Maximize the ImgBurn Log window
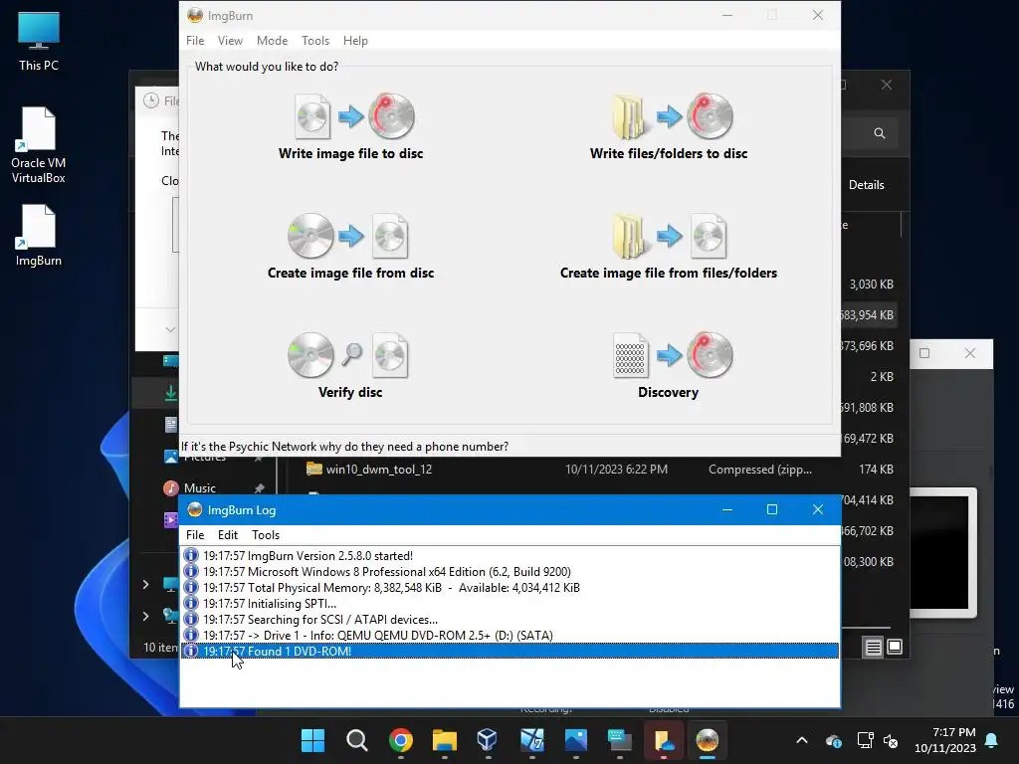The height and width of the screenshot is (764, 1019). click(772, 509)
